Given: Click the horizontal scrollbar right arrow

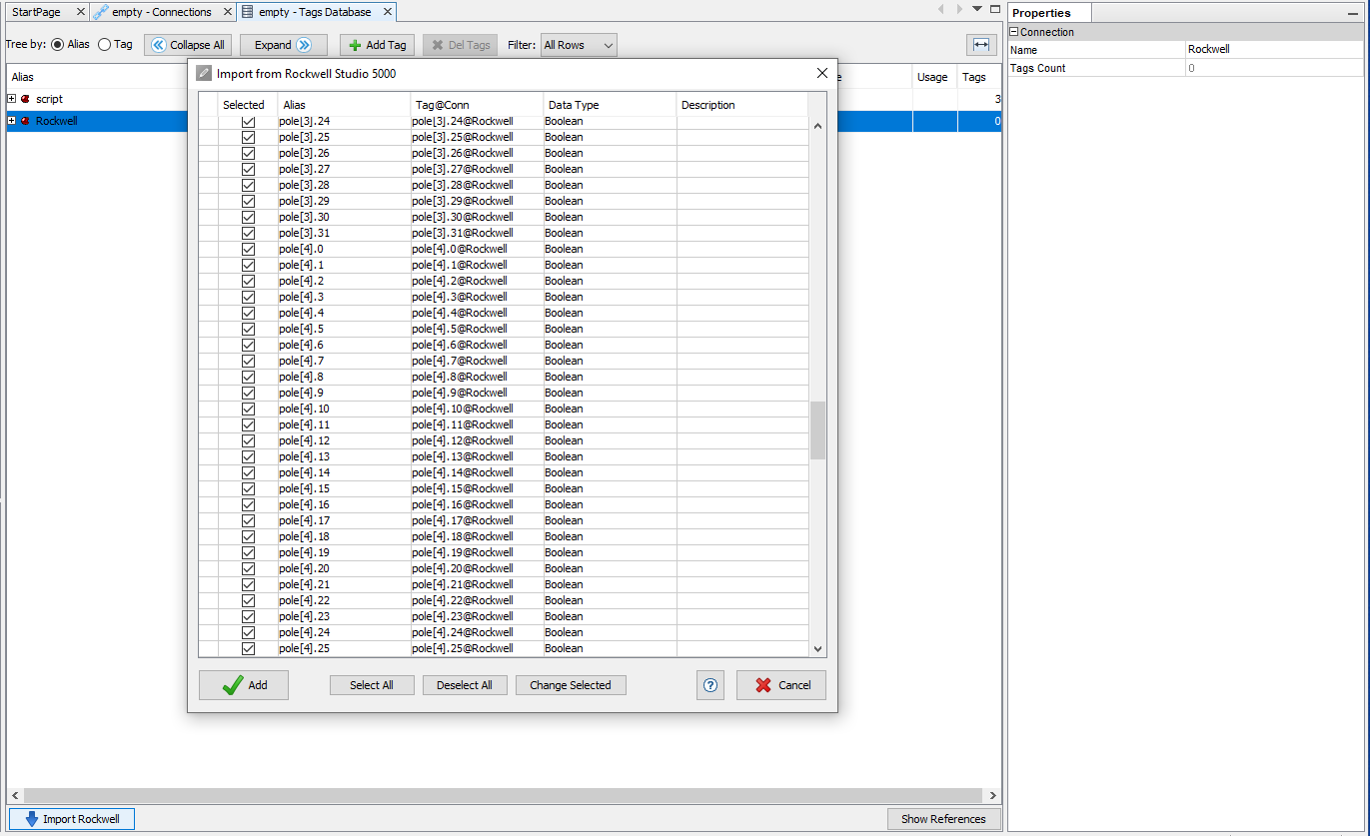Looking at the screenshot, I should 993,796.
